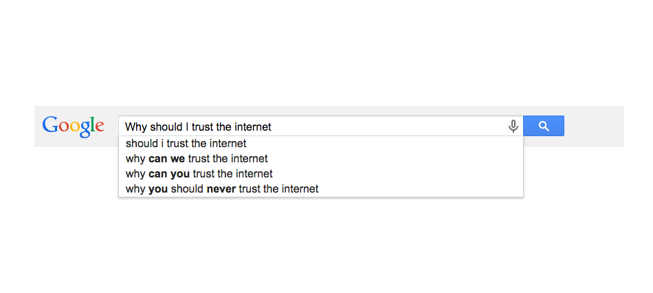Click the bold 'can we' in the second suggestion
The width and height of the screenshot is (653, 293).
tap(166, 159)
